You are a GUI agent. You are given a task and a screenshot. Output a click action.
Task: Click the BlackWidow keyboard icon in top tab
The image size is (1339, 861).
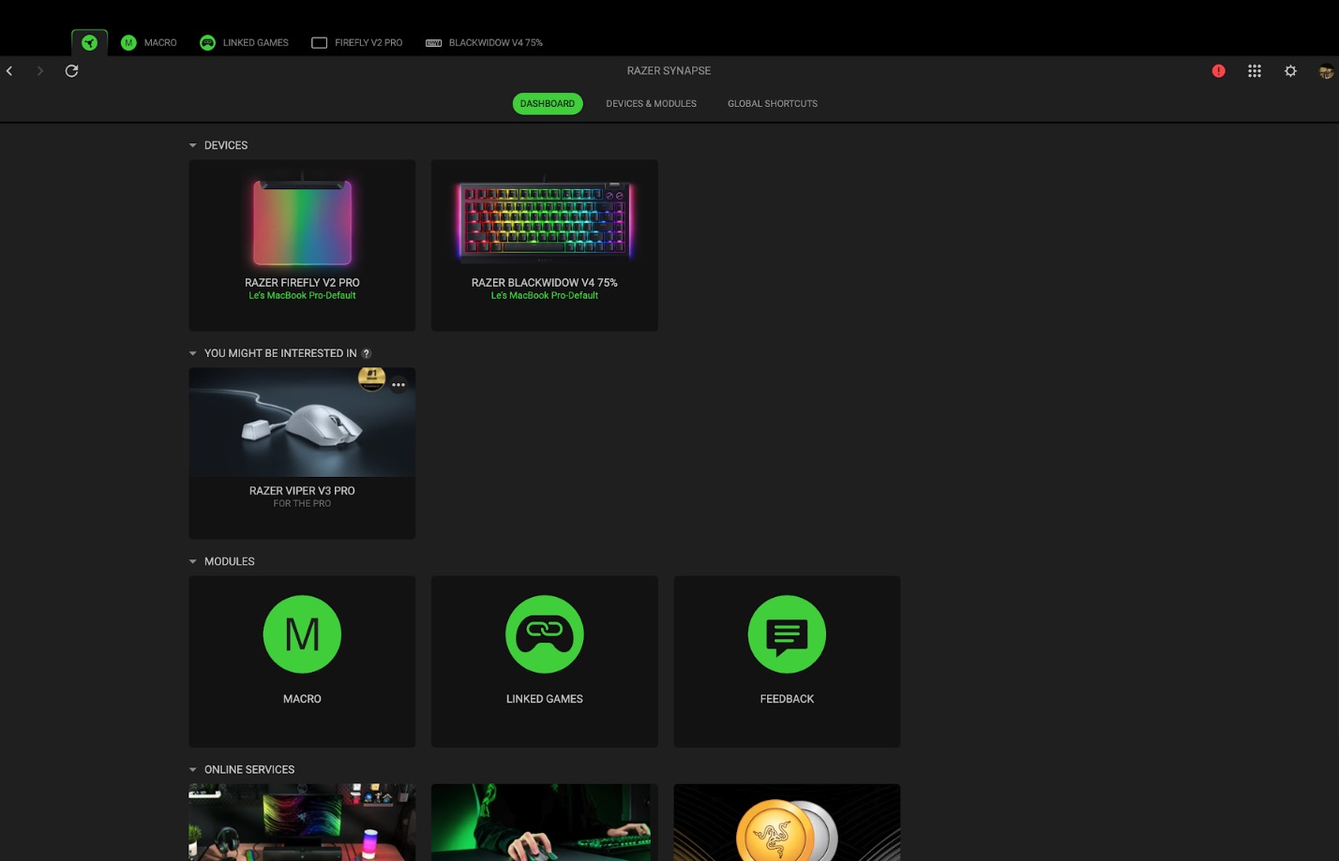point(433,42)
